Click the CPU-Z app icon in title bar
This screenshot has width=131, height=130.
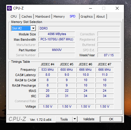pos(9,8)
